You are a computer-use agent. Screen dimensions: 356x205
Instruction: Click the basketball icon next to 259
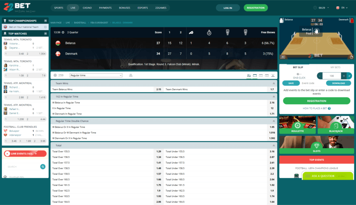click(x=55, y=75)
